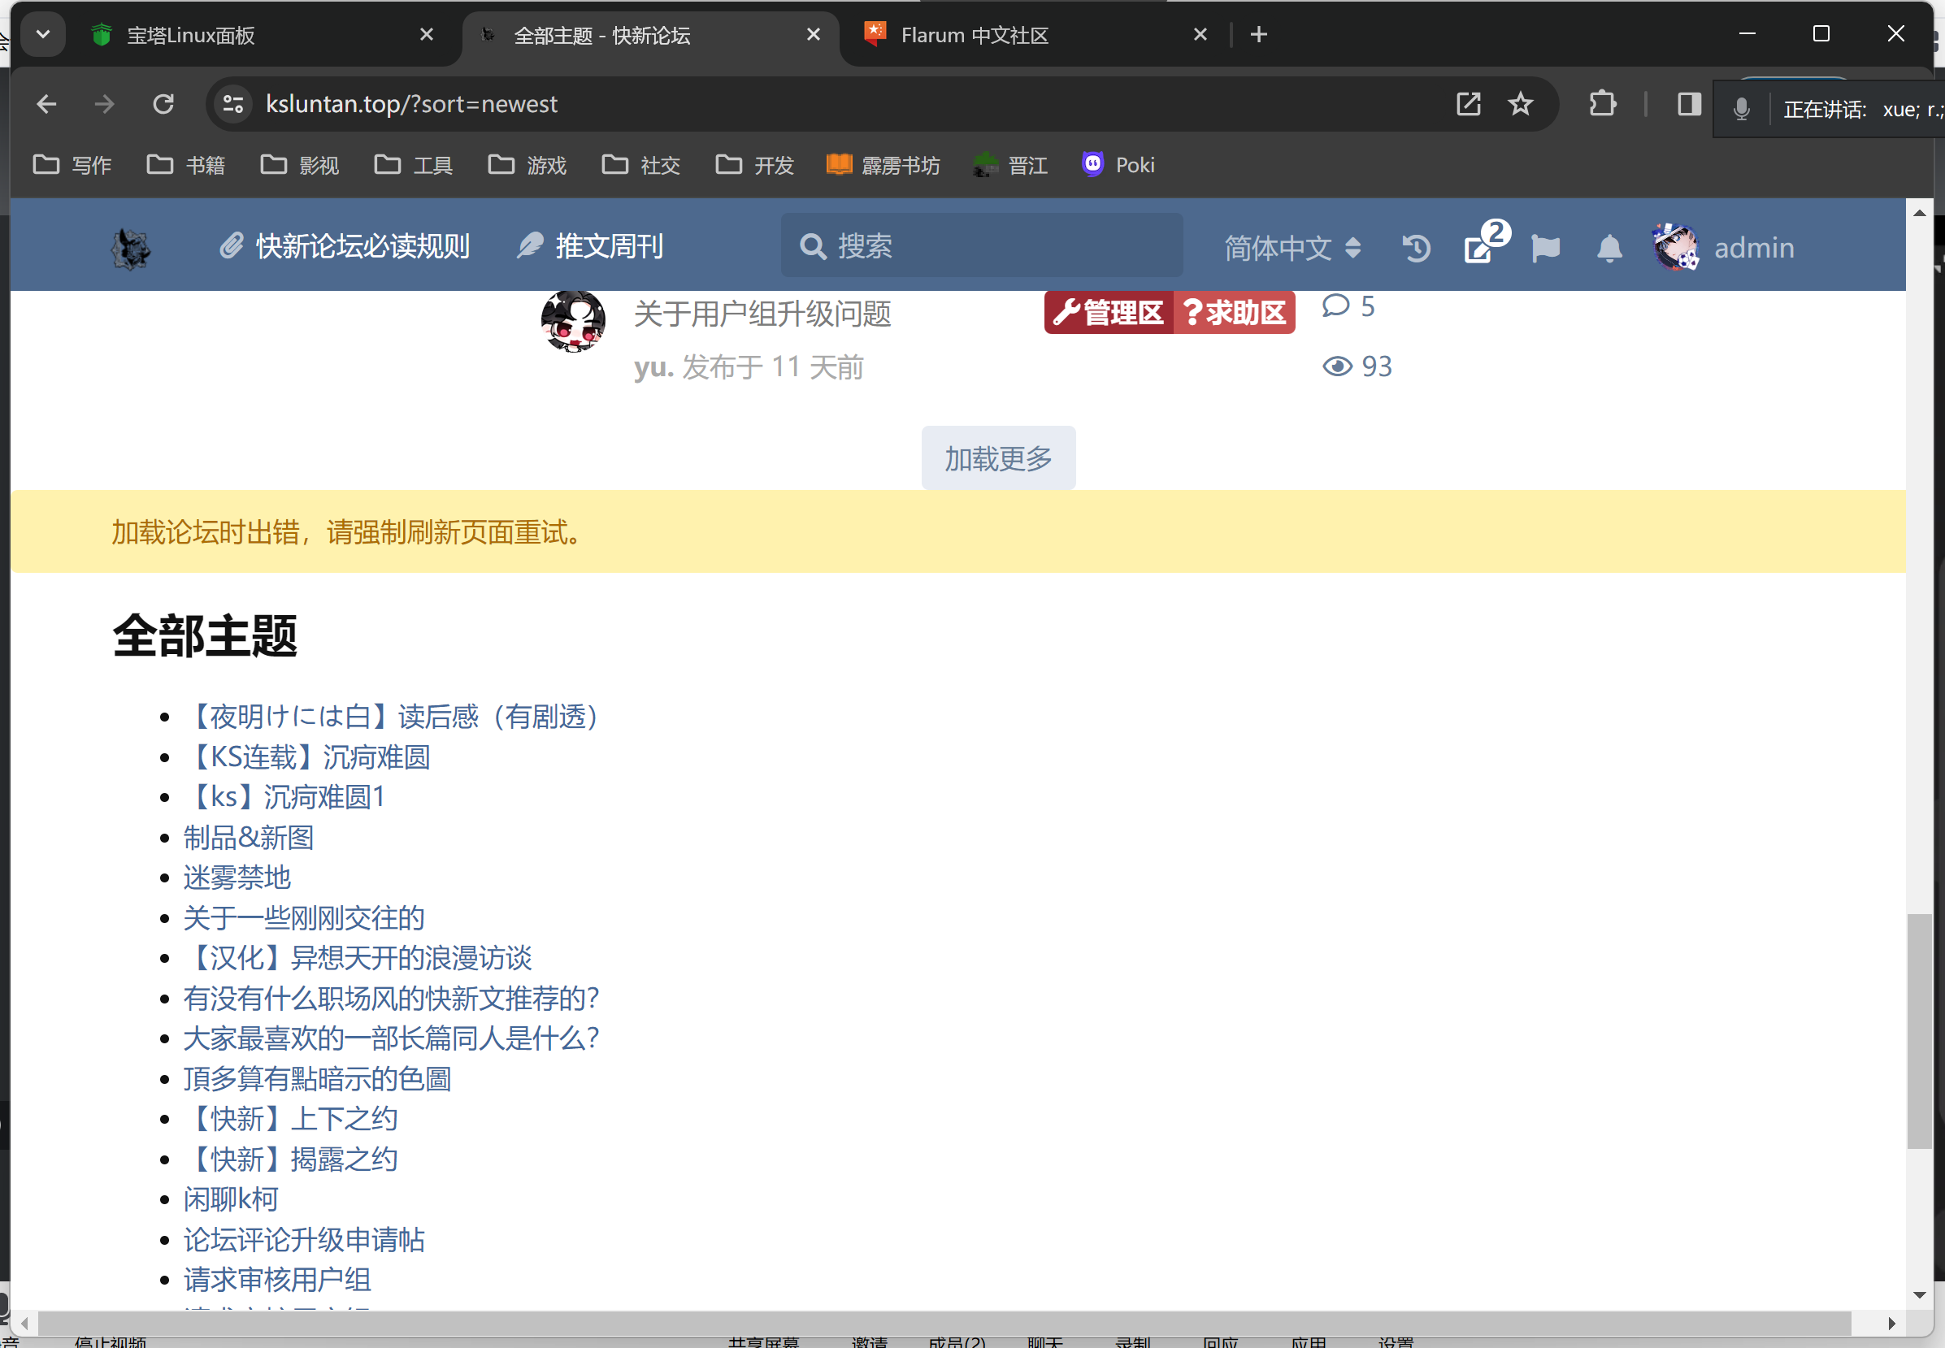Bookmark this page with star icon
This screenshot has height=1348, width=1945.
point(1520,104)
